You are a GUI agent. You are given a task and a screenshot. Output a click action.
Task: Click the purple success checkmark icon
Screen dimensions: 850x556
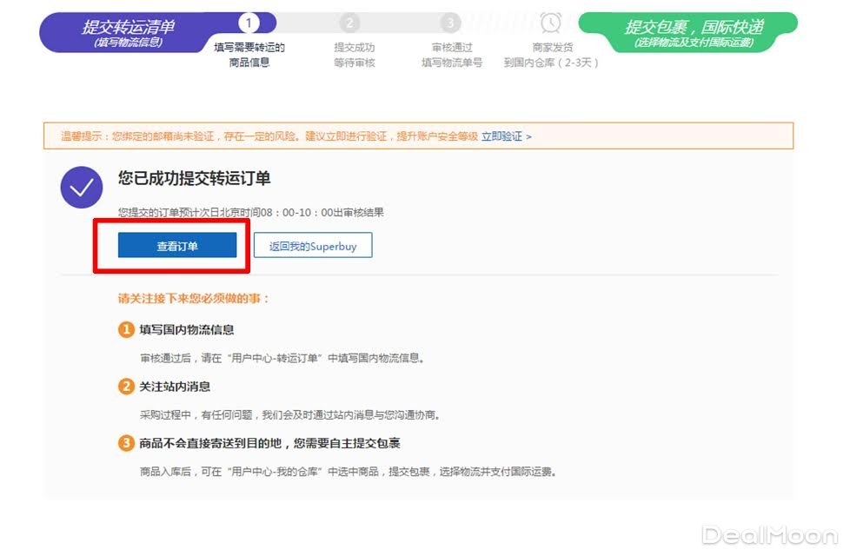(x=82, y=187)
